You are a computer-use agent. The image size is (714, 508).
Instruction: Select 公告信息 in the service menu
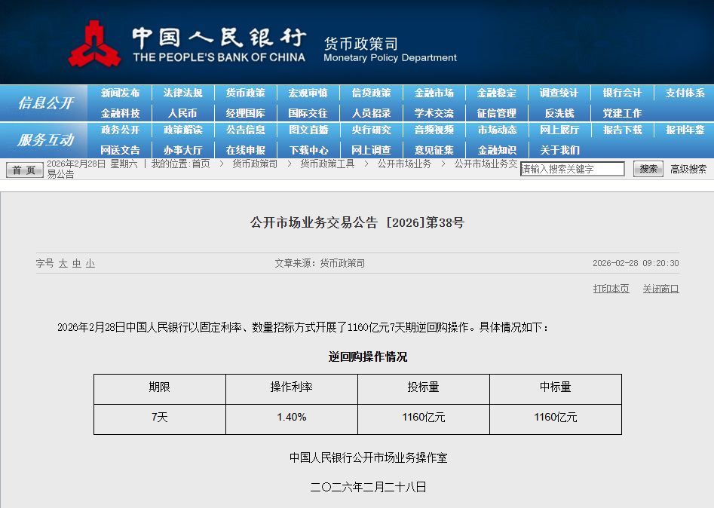(x=245, y=130)
